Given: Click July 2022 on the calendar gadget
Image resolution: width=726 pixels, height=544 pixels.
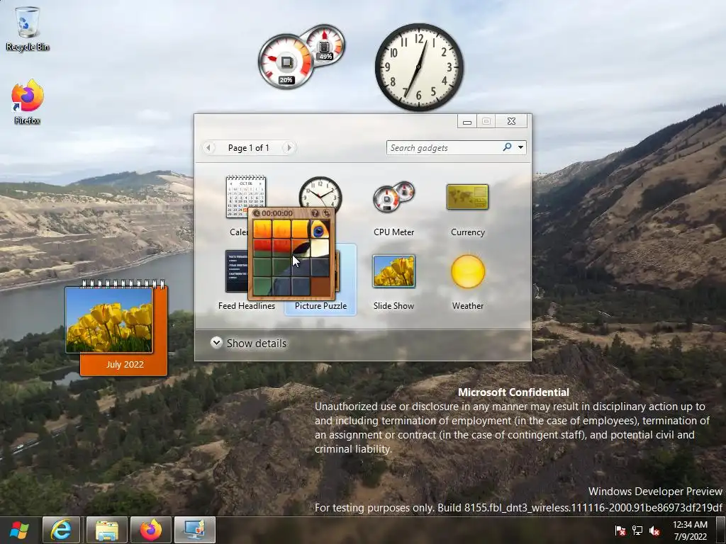Looking at the screenshot, I should (x=125, y=365).
